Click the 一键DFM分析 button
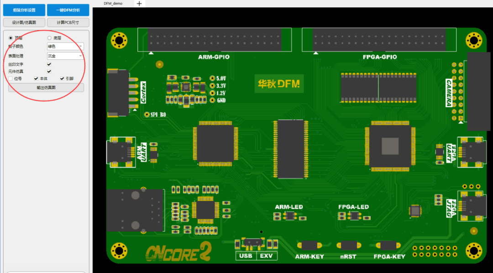 pyautogui.click(x=68, y=10)
